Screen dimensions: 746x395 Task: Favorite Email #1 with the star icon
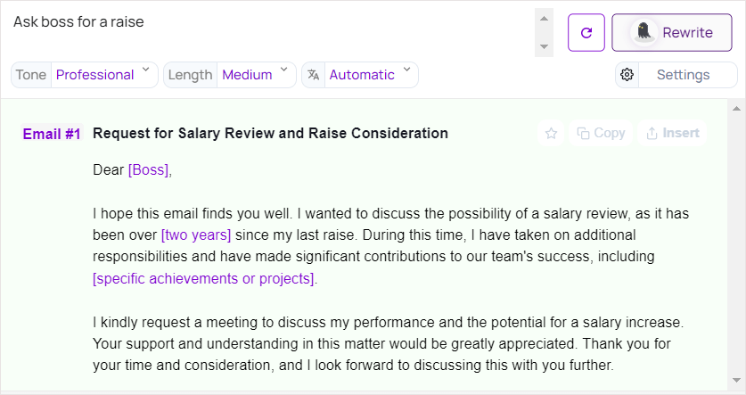click(551, 134)
